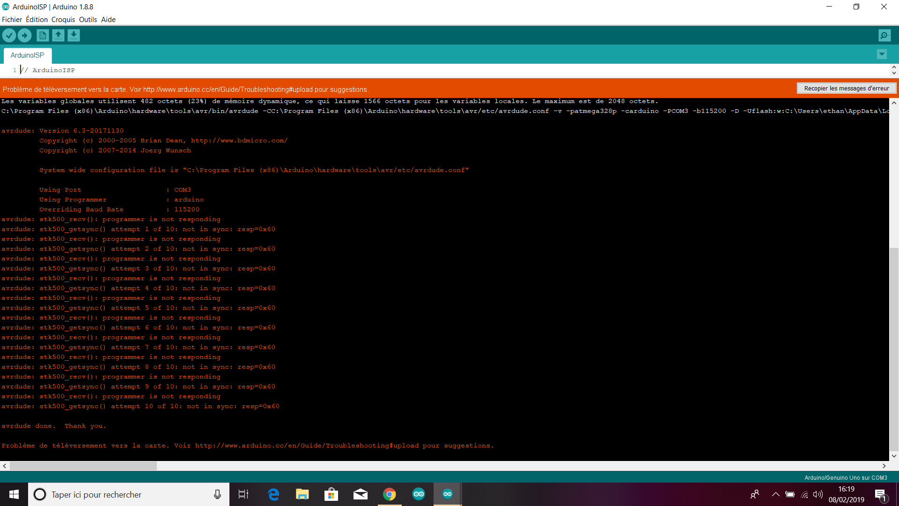
Task: Open the Fichier menu
Action: pos(12,20)
